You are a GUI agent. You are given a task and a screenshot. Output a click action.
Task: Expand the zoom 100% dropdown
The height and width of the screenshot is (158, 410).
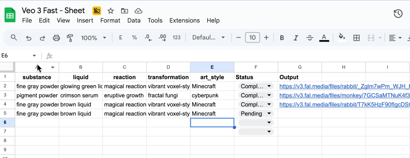point(94,38)
